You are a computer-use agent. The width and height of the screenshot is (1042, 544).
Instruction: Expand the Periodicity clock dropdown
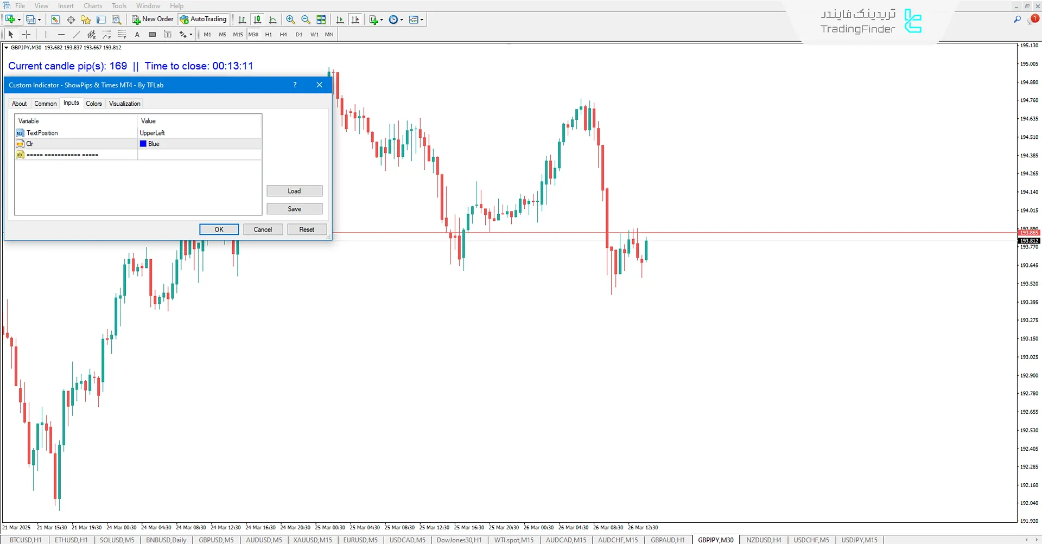402,20
